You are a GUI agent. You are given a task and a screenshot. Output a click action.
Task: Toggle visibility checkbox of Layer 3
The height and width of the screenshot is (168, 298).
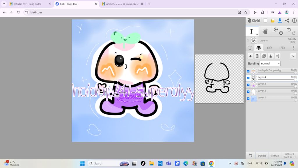(x=248, y=85)
